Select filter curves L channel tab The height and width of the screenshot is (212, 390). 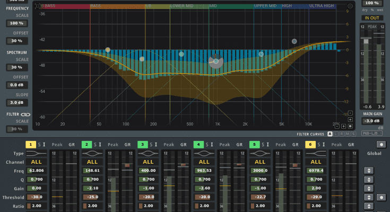(x=337, y=134)
